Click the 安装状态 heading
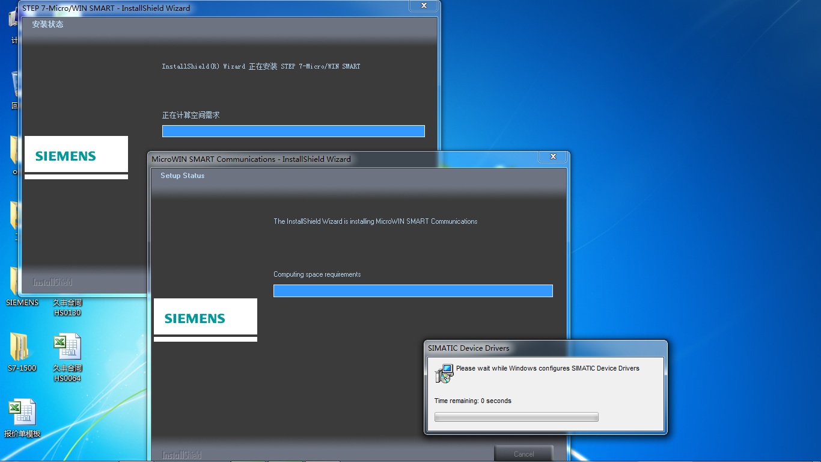The image size is (821, 462). (x=47, y=25)
